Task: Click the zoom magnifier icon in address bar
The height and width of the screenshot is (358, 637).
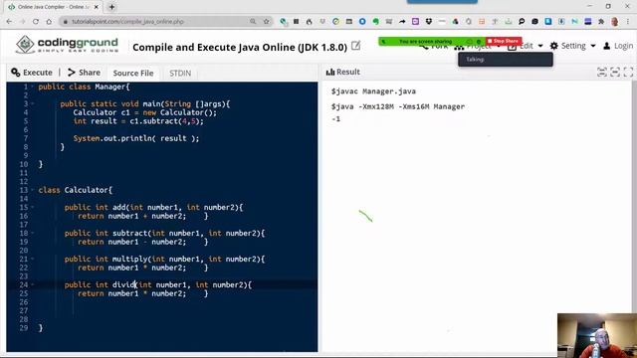Action: tap(253, 21)
